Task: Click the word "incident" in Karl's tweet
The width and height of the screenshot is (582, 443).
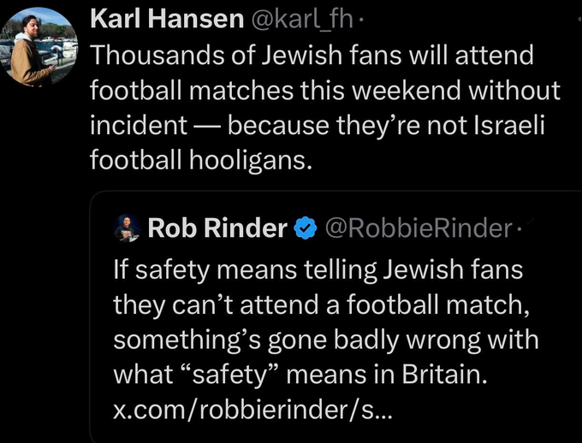Action: click(x=139, y=126)
